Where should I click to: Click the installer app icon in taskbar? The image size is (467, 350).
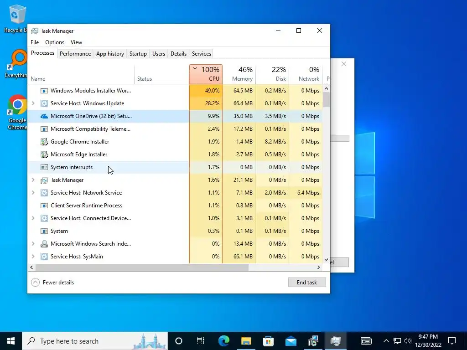[x=313, y=341]
